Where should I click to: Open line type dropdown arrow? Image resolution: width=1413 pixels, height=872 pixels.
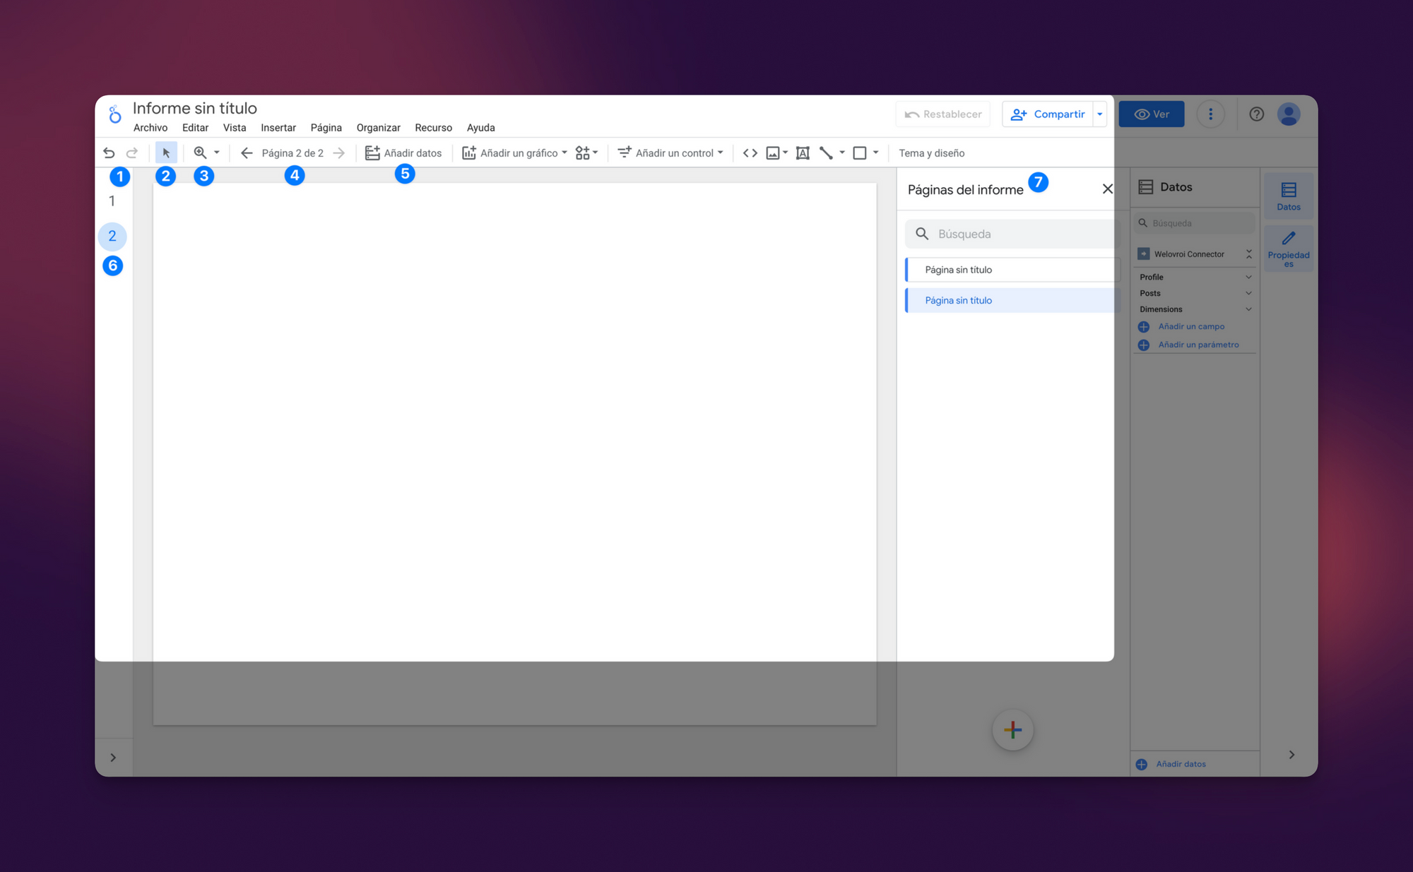click(842, 153)
